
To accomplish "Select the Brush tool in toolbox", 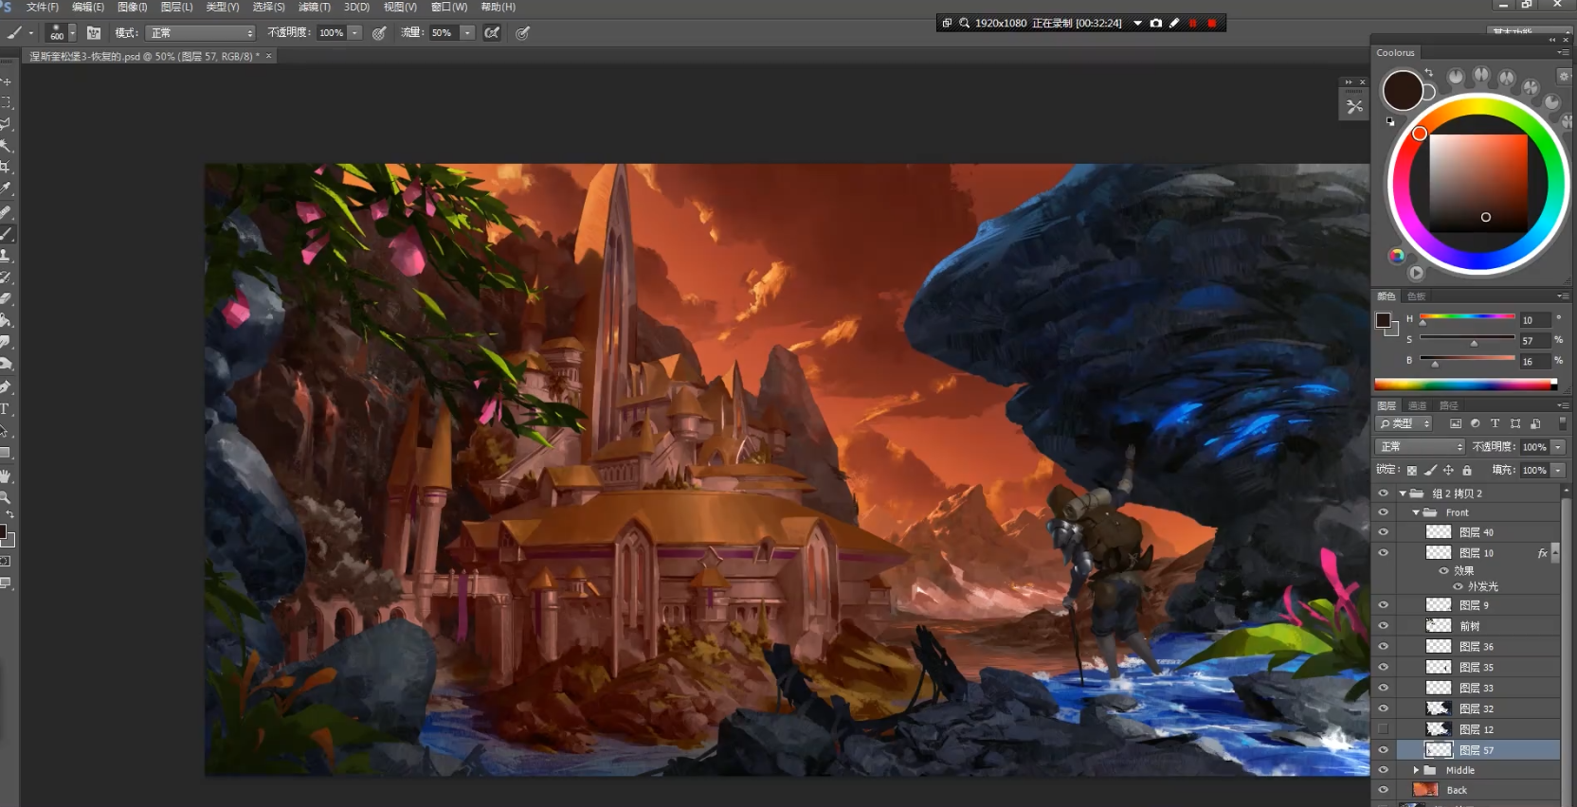I will point(5,234).
